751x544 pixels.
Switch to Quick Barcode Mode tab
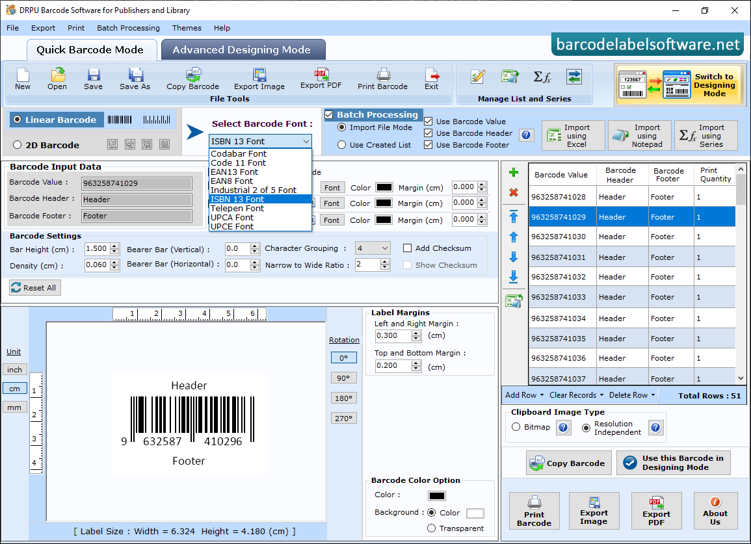click(x=91, y=50)
